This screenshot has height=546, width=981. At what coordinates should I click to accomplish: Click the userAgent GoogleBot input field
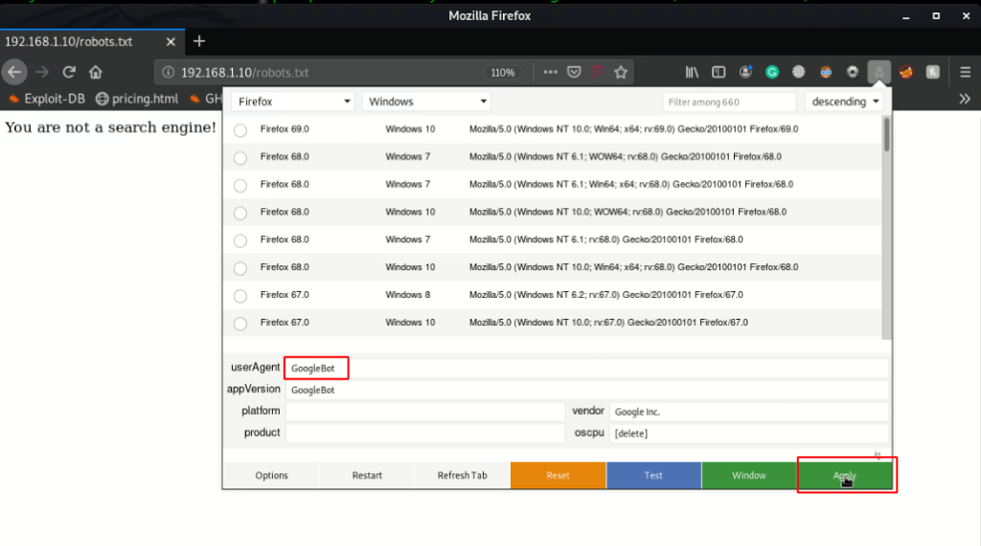coord(586,368)
